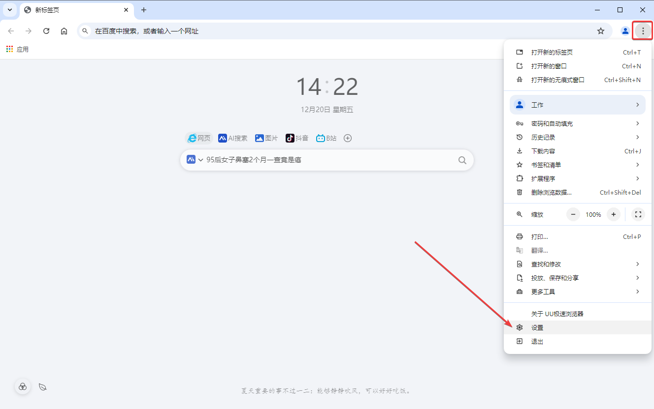This screenshot has width=654, height=409.
Task: Enter fullscreen mode from the zoom row
Action: click(638, 214)
